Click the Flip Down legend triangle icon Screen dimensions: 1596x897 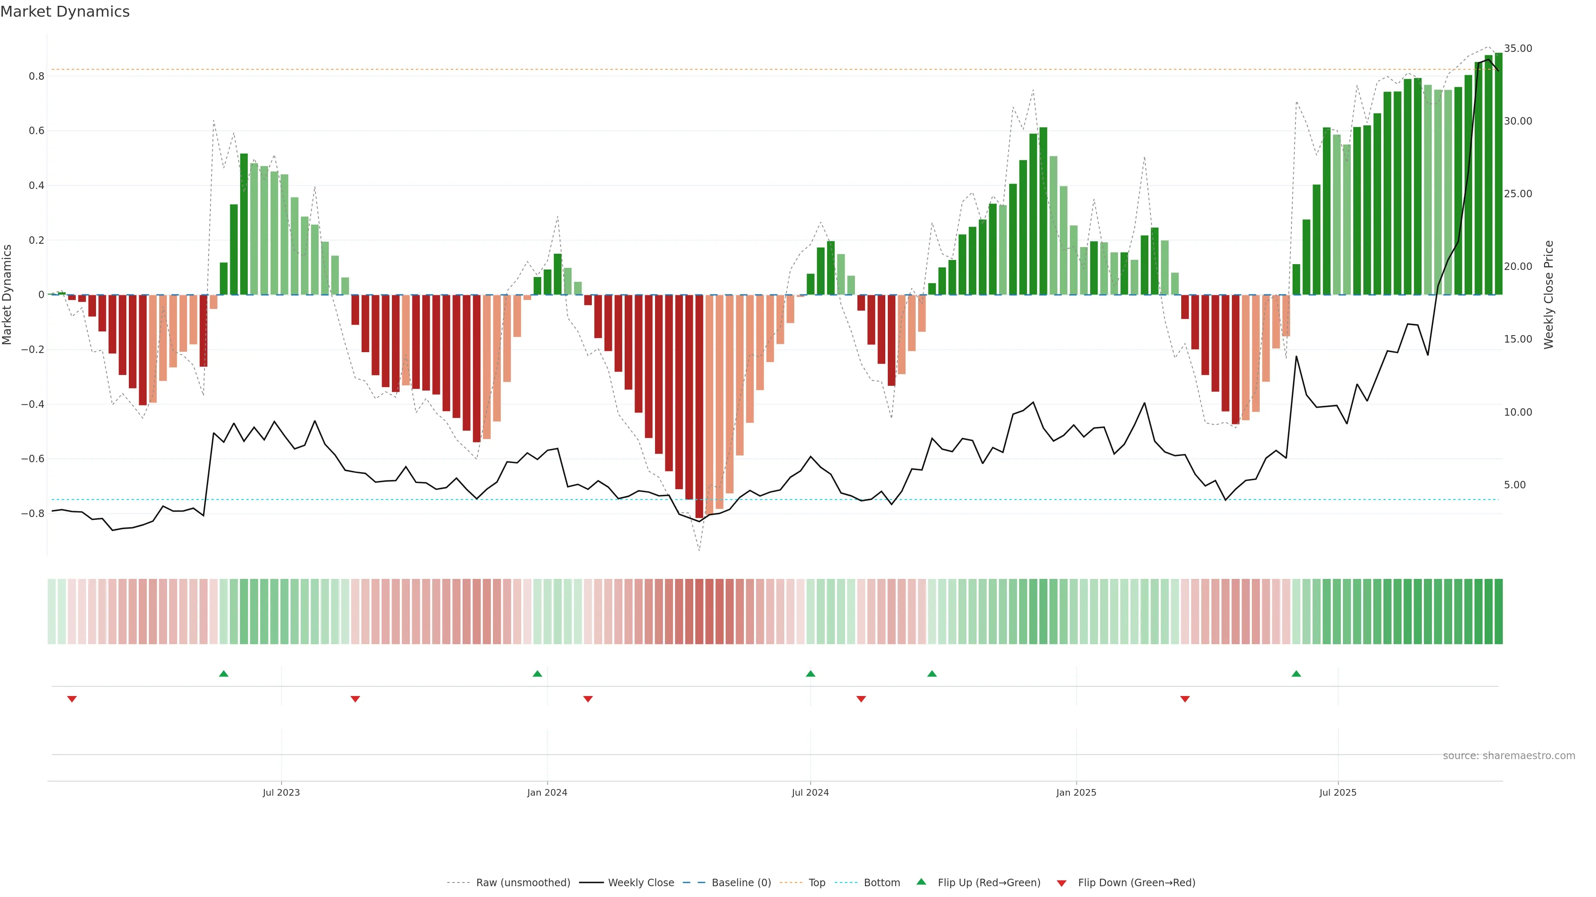[1062, 883]
